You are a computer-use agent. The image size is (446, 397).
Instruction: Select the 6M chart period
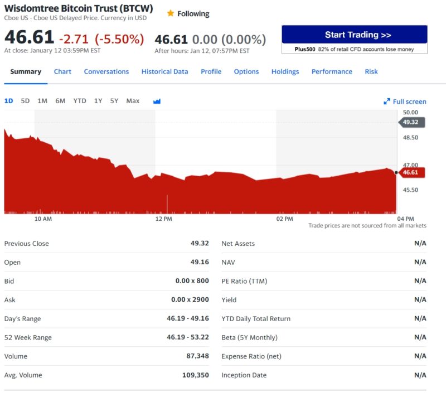(x=60, y=101)
